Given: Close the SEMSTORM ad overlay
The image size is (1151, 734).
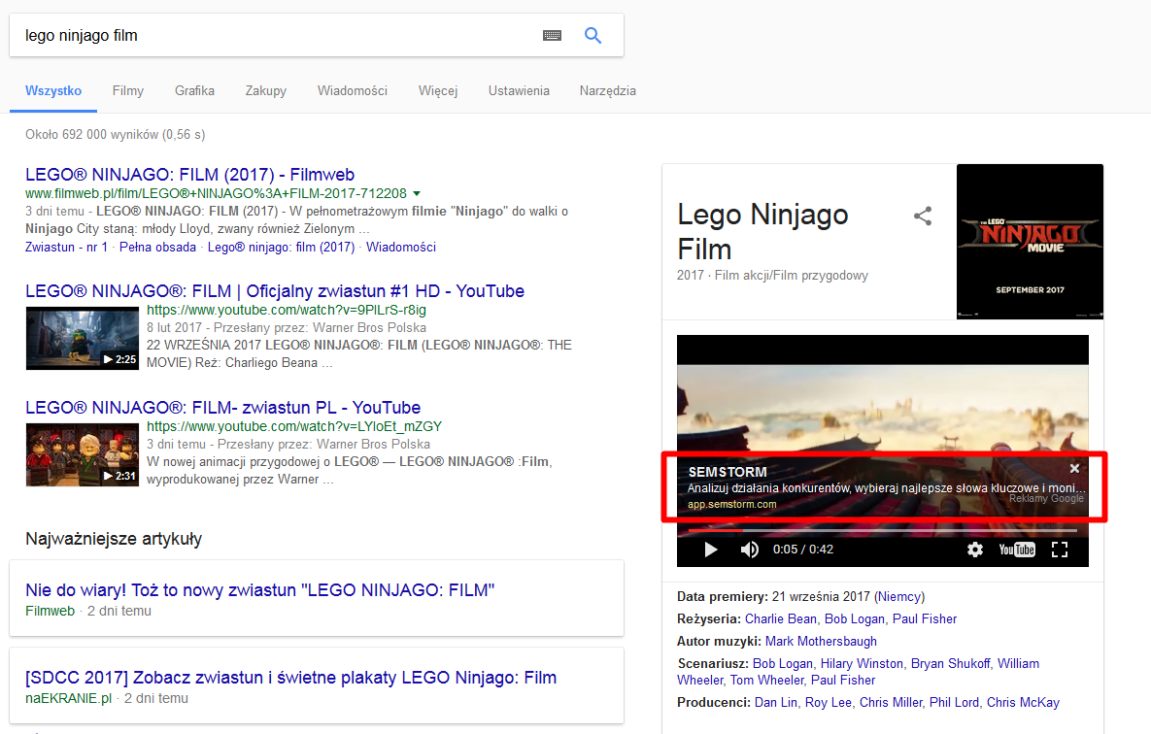Looking at the screenshot, I should pyautogui.click(x=1074, y=468).
